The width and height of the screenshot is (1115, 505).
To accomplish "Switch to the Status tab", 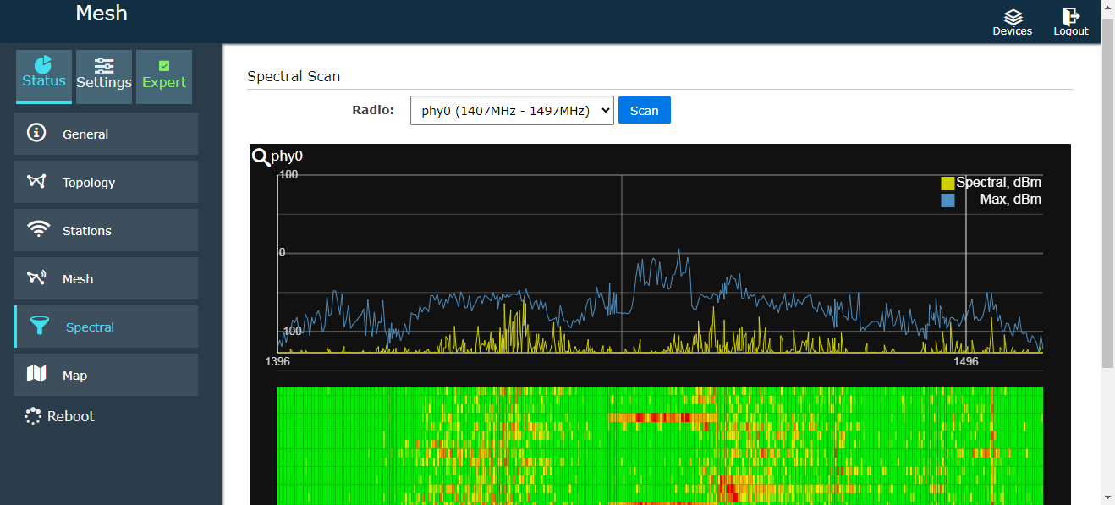I will pos(44,76).
